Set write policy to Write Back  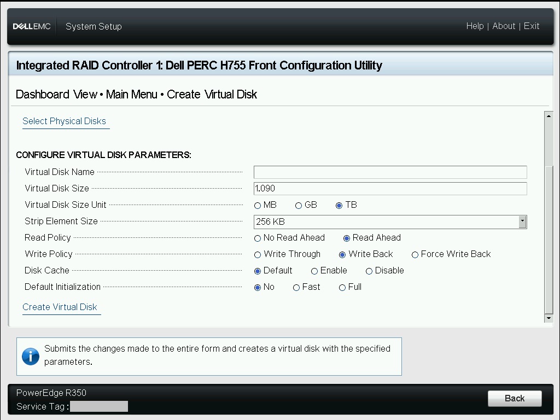[x=342, y=255]
